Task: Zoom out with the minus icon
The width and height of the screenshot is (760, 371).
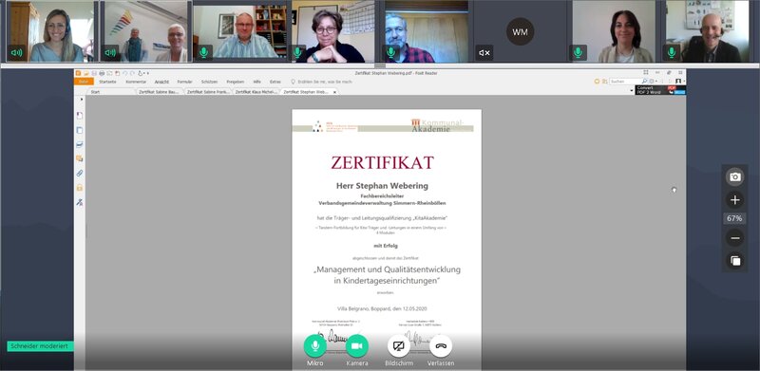Action: 734,238
